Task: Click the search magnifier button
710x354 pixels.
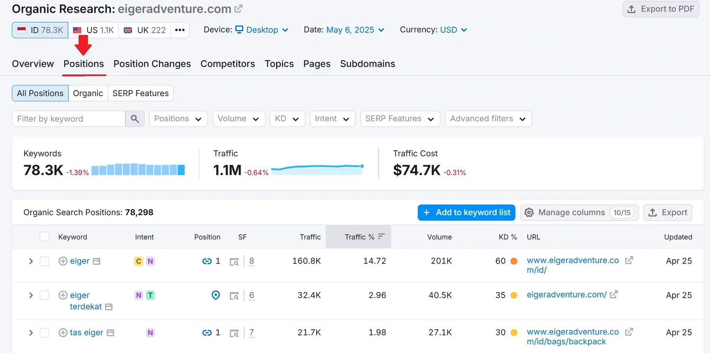Action: (135, 119)
